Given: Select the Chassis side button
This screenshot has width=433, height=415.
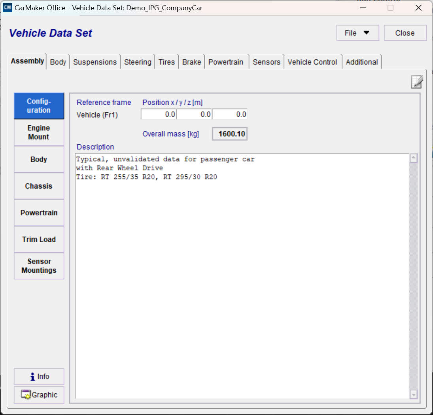Looking at the screenshot, I should pos(39,186).
